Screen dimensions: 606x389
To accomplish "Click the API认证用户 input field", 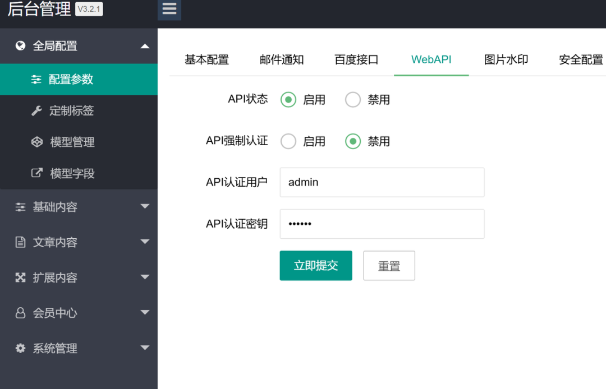I will point(382,182).
